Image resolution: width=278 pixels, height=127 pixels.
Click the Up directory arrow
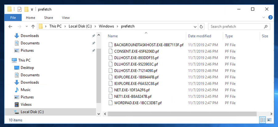point(33,26)
